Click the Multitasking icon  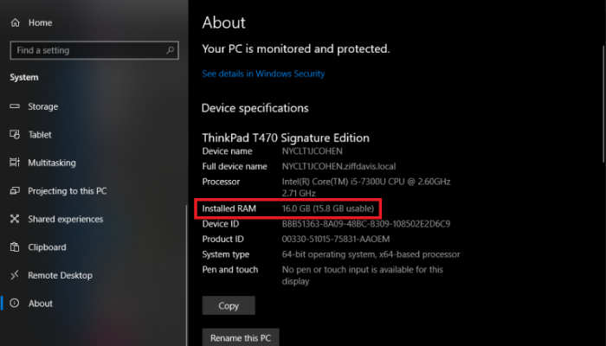(15, 163)
